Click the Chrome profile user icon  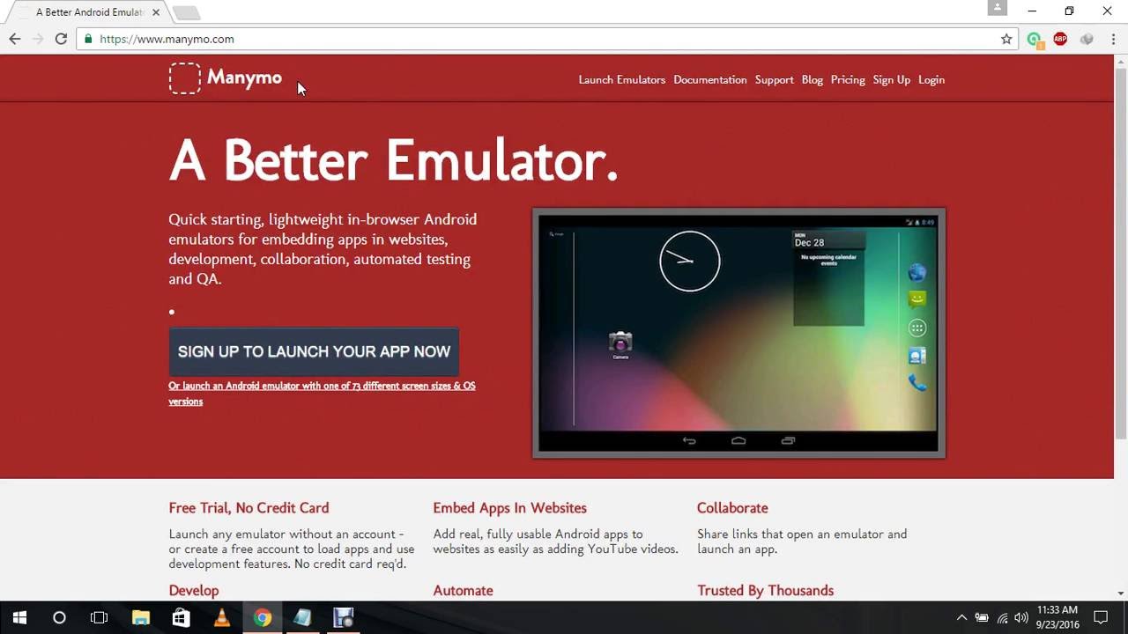tap(997, 8)
